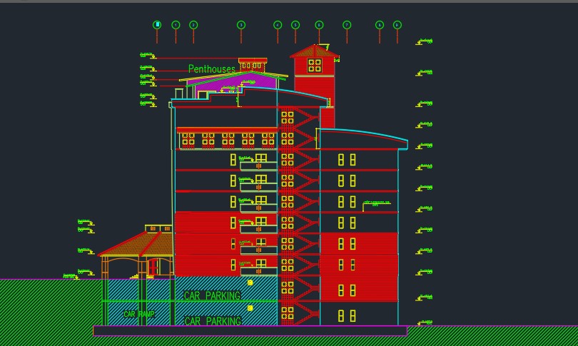
Task: Select the brown entrance canopy roof
Action: (136, 245)
